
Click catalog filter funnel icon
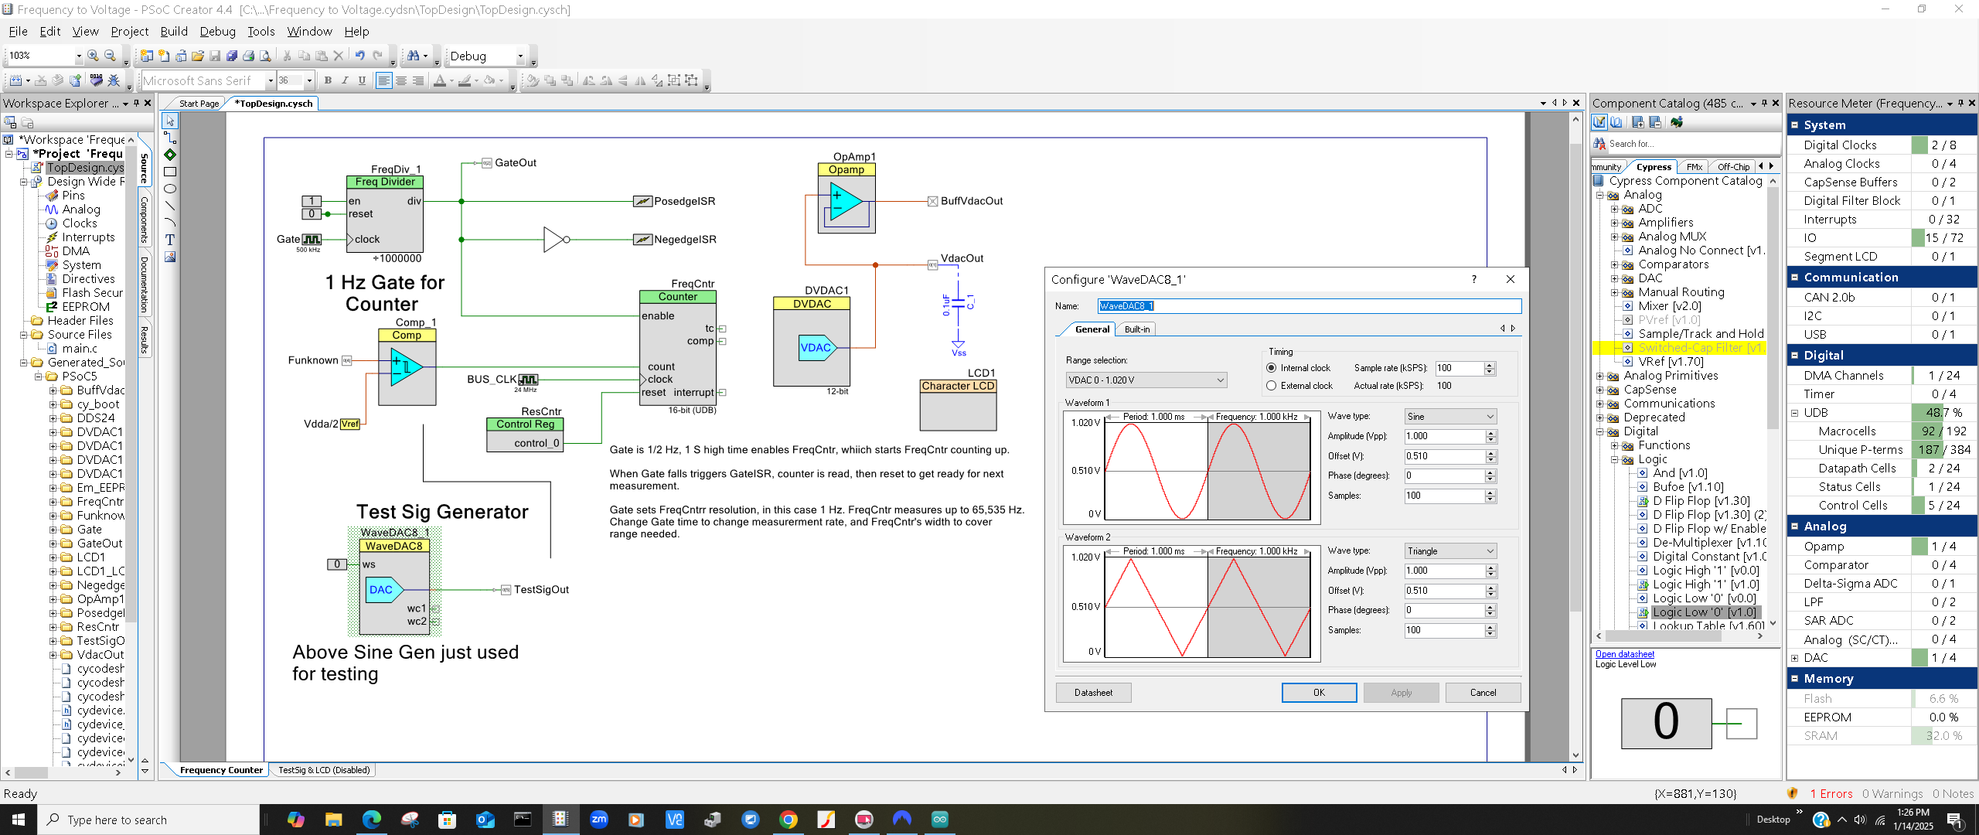coord(1599,122)
